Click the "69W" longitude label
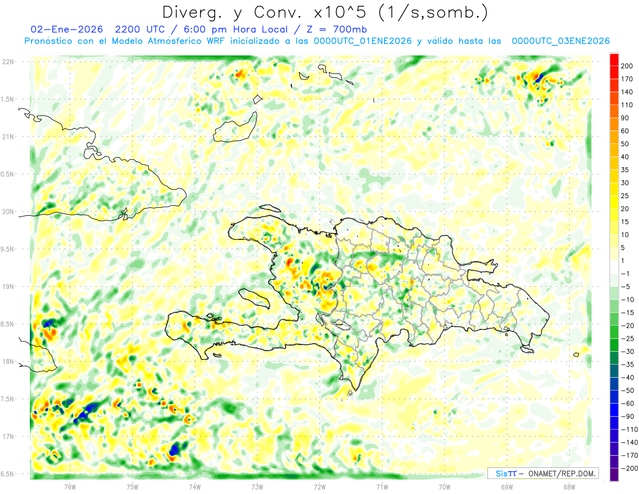 (x=507, y=487)
